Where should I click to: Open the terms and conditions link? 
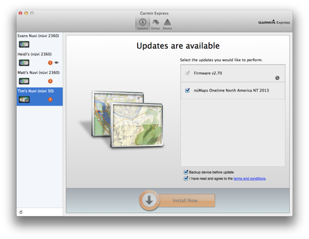coord(250,179)
